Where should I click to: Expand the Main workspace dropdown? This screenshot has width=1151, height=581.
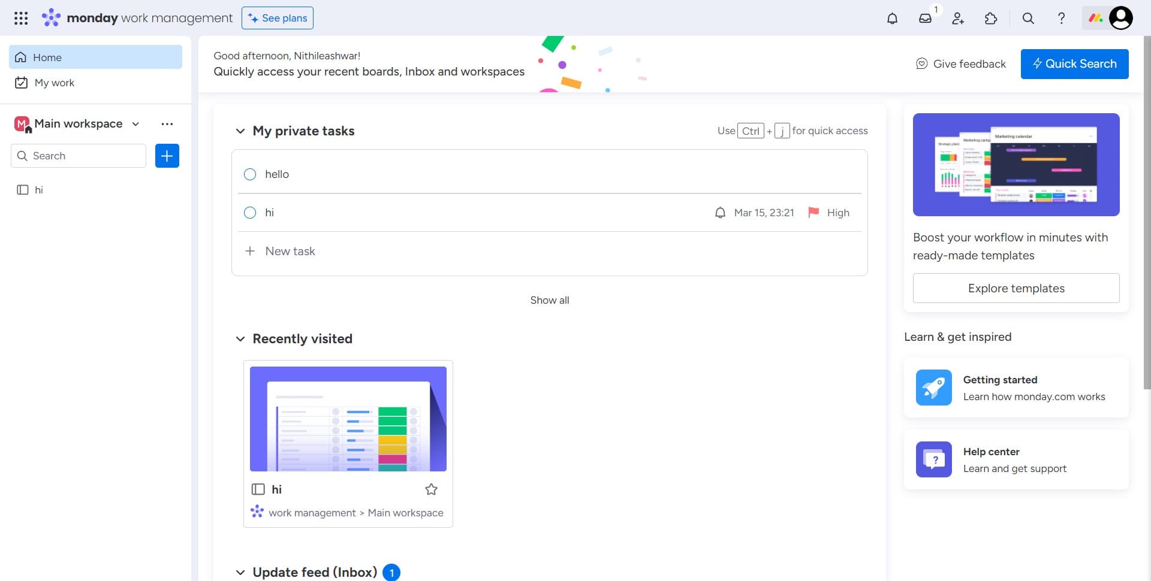pyautogui.click(x=135, y=123)
